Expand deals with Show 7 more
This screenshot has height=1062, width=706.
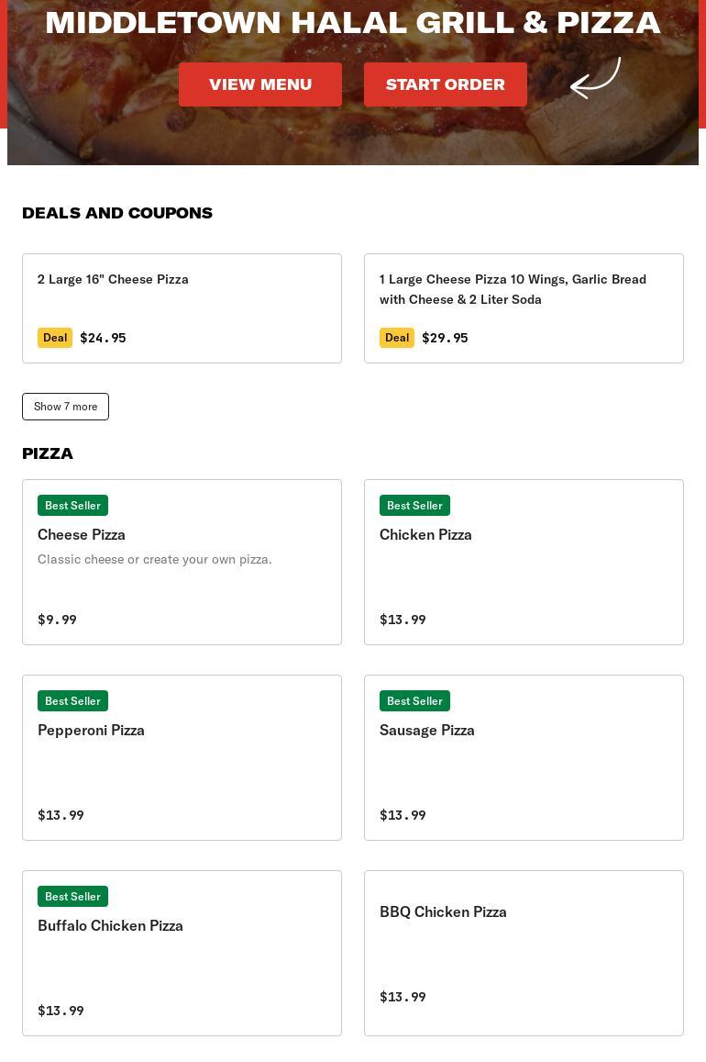(x=65, y=407)
